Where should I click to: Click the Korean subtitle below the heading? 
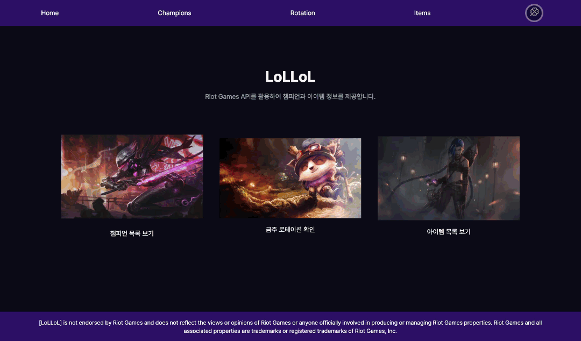point(290,96)
